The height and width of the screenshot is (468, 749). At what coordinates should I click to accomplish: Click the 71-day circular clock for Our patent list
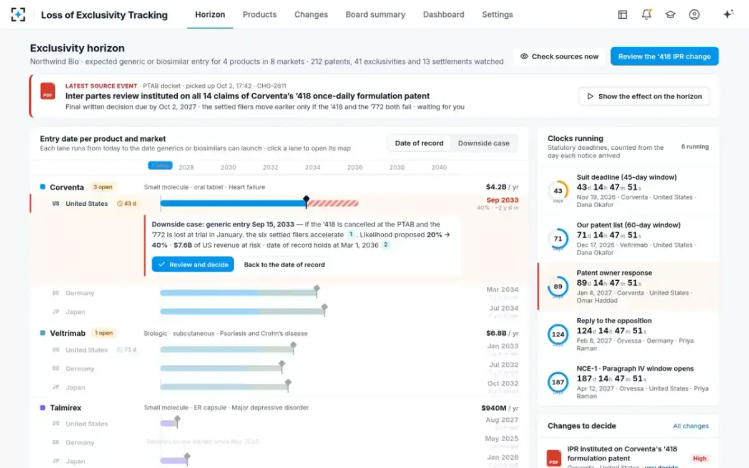click(557, 239)
